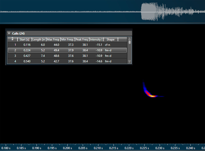
Task: Click the 37.3 min frequency cell
Action: coord(71,45)
